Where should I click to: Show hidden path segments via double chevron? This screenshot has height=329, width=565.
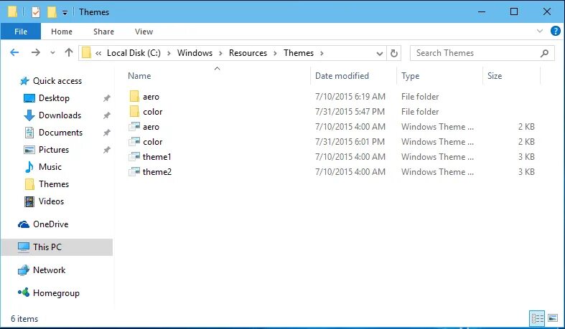[x=98, y=53]
